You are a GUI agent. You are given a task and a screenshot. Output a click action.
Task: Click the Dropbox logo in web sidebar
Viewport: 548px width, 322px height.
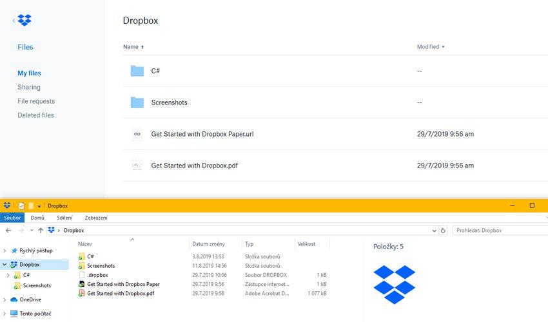[x=24, y=21]
